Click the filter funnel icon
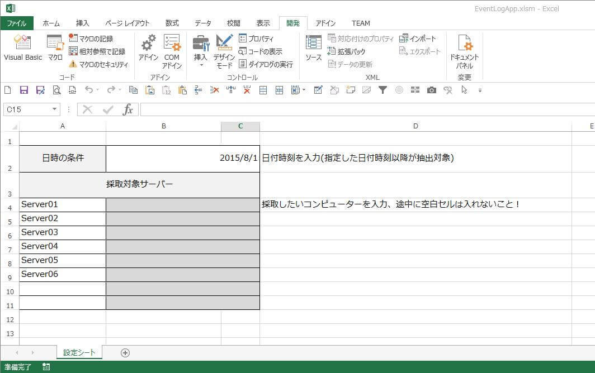The width and height of the screenshot is (595, 373). (x=382, y=90)
